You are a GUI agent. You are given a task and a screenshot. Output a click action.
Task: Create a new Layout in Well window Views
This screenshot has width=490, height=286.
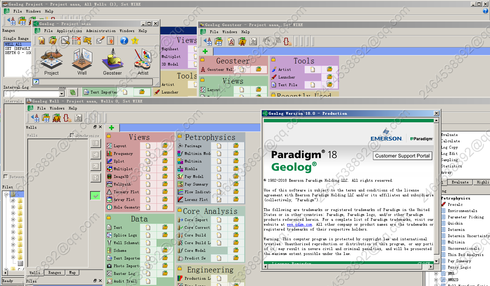(x=148, y=146)
